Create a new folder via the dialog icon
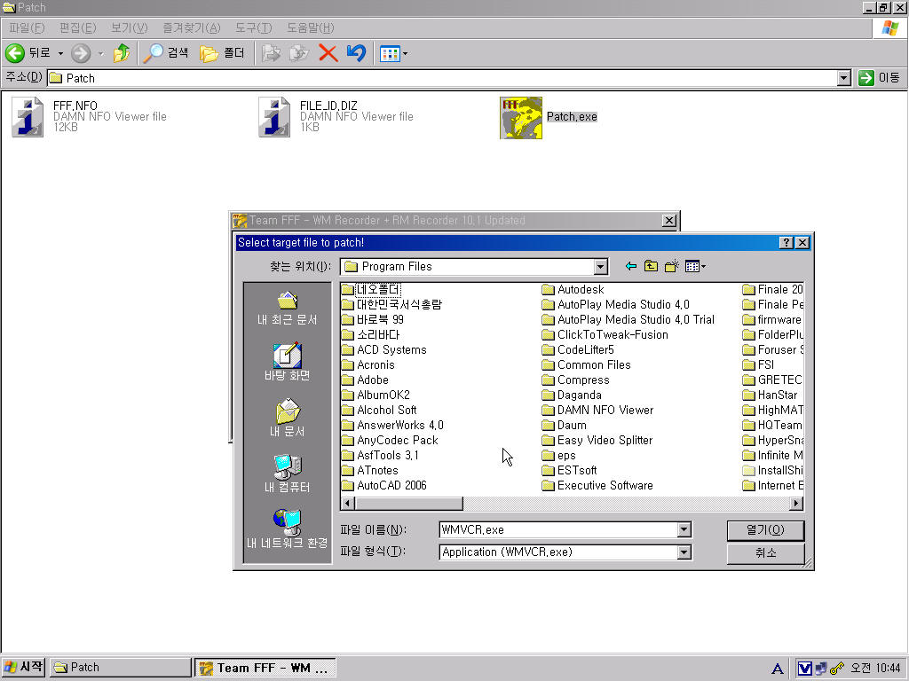 point(671,266)
